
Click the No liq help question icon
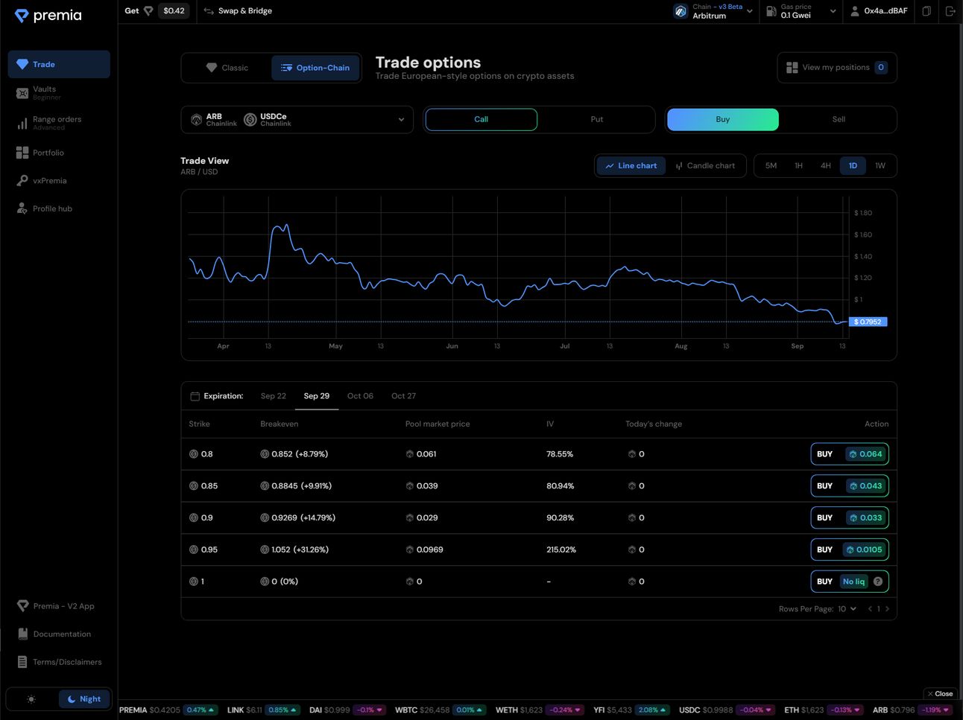(x=878, y=582)
